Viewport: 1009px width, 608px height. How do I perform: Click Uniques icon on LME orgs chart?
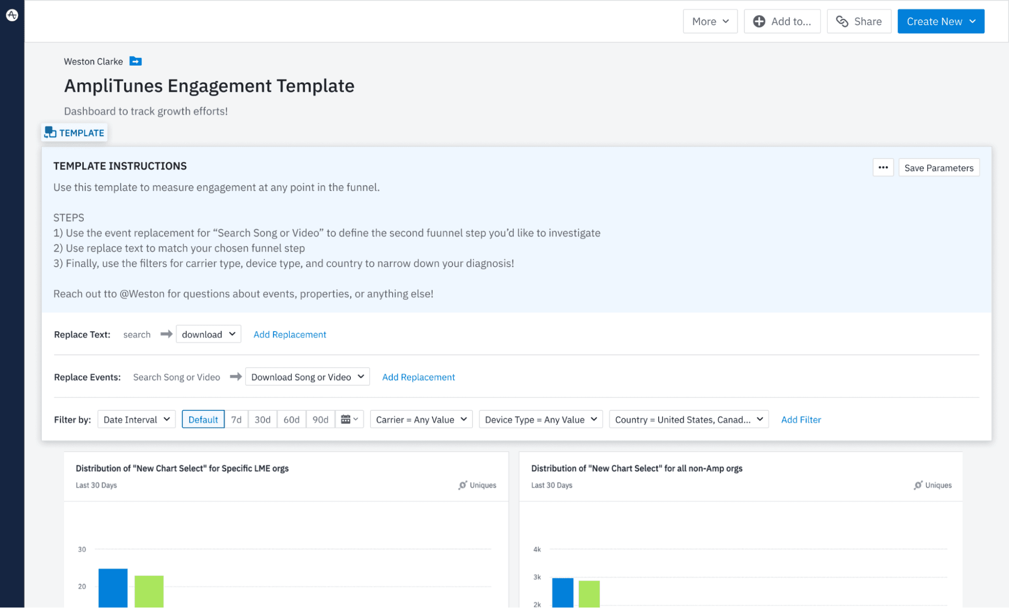462,485
